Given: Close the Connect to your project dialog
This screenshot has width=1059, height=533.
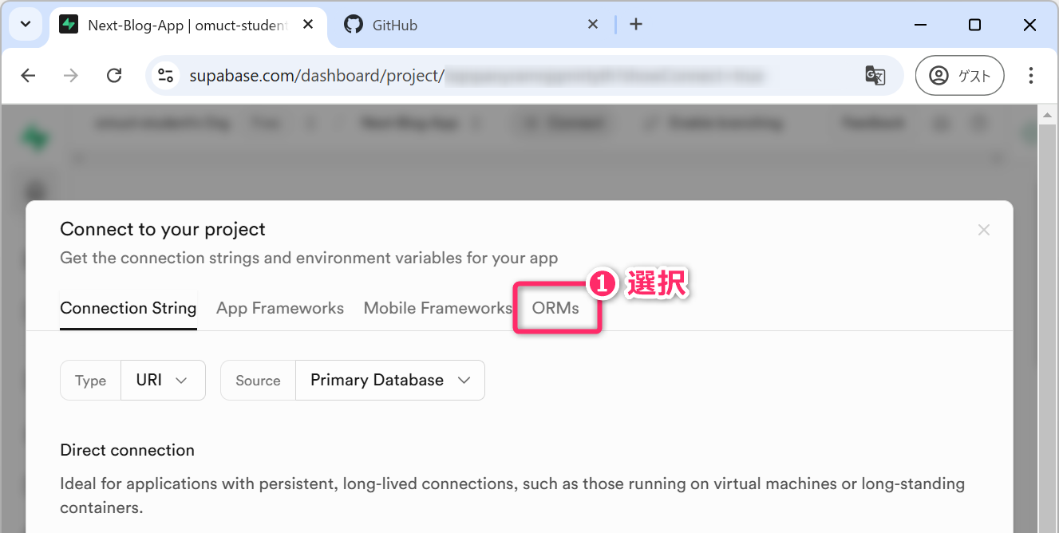Looking at the screenshot, I should pyautogui.click(x=984, y=231).
